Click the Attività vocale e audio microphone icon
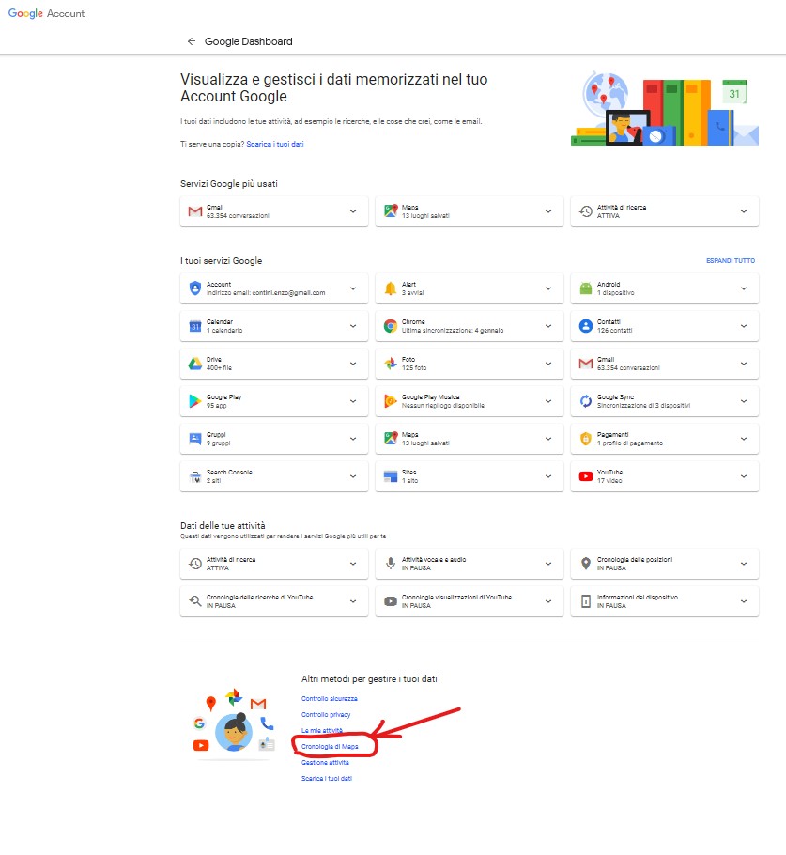Image resolution: width=786 pixels, height=855 pixels. (391, 564)
